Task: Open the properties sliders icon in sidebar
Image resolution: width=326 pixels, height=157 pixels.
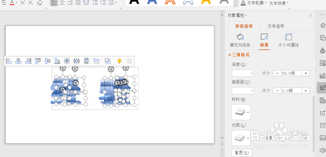Action: point(322,88)
